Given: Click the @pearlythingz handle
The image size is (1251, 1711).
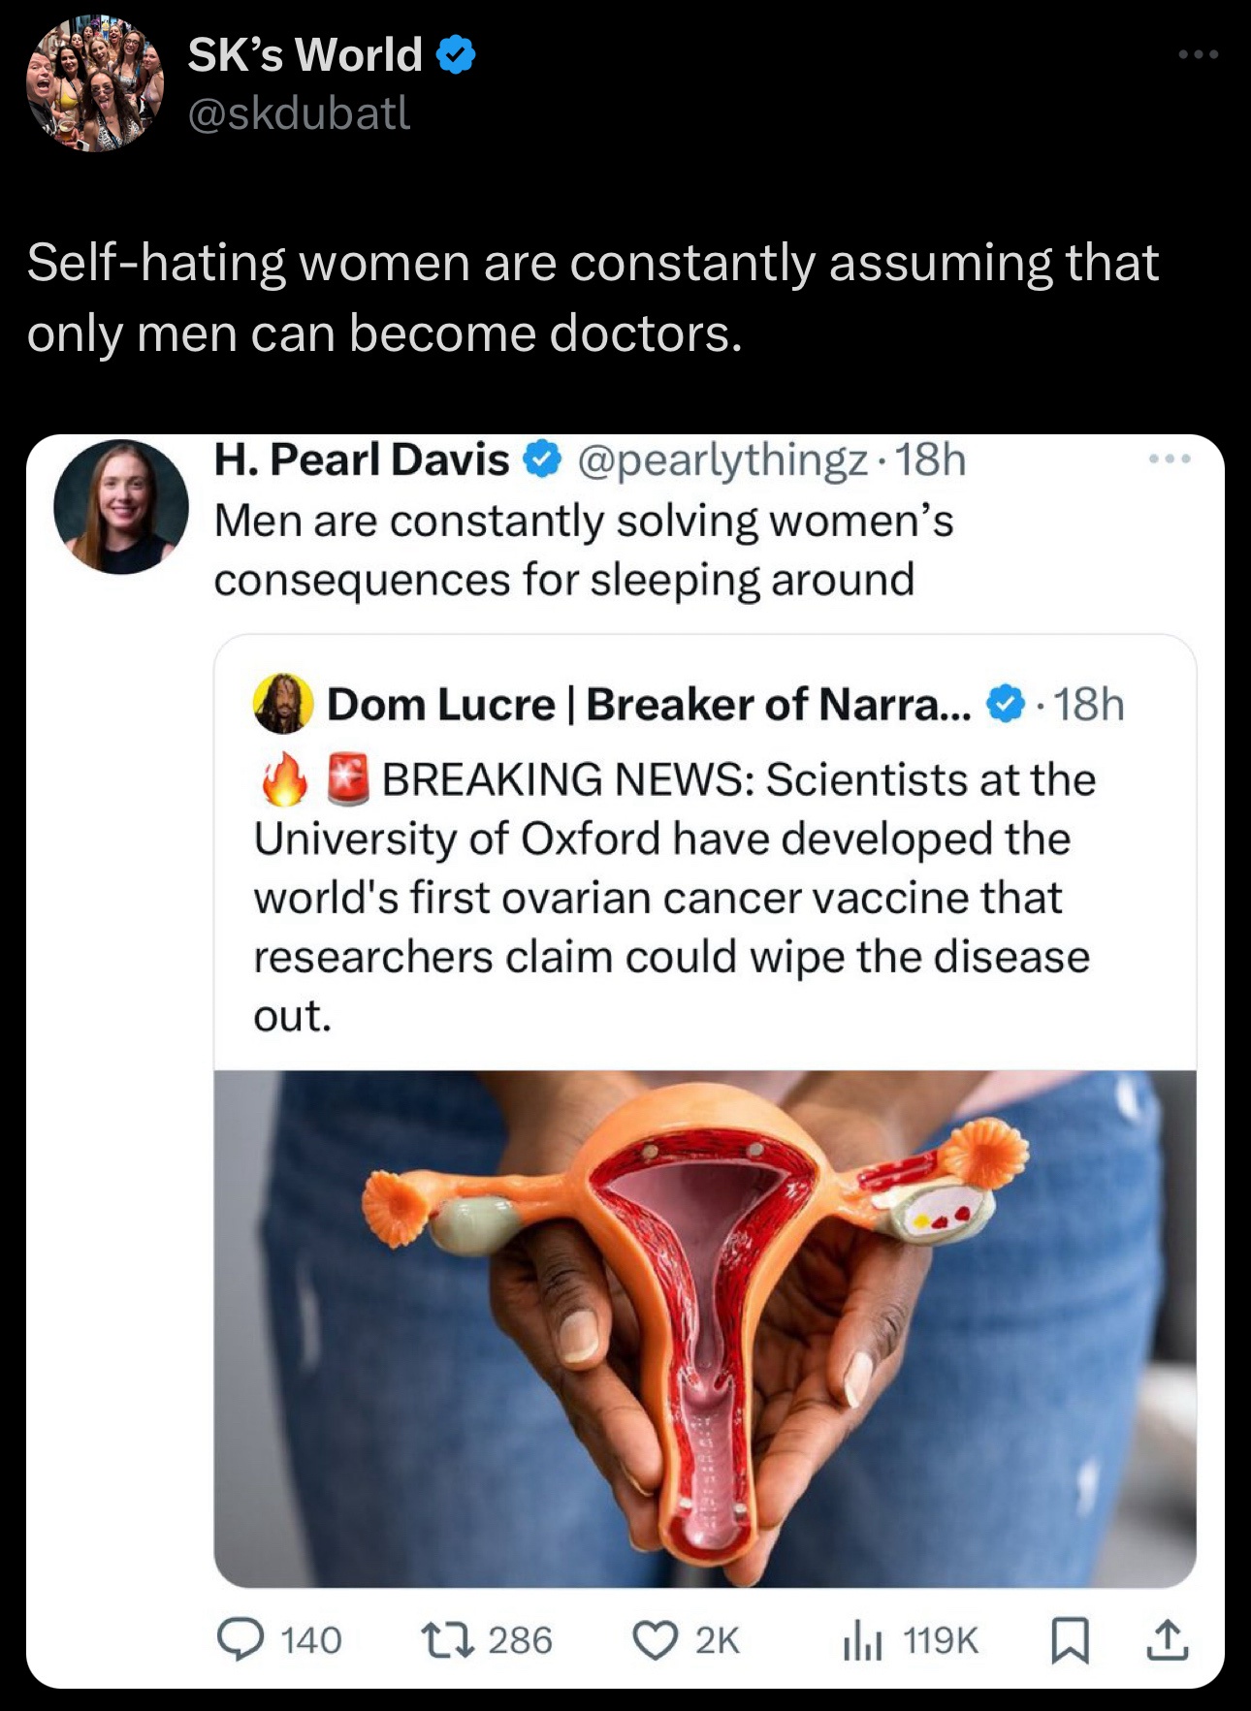Looking at the screenshot, I should pyautogui.click(x=722, y=459).
